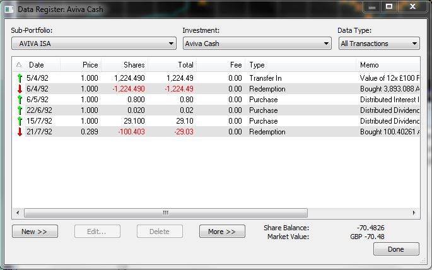Click the green arrow icon on 22/6/92 row
This screenshot has height=270, width=432.
[x=20, y=110]
